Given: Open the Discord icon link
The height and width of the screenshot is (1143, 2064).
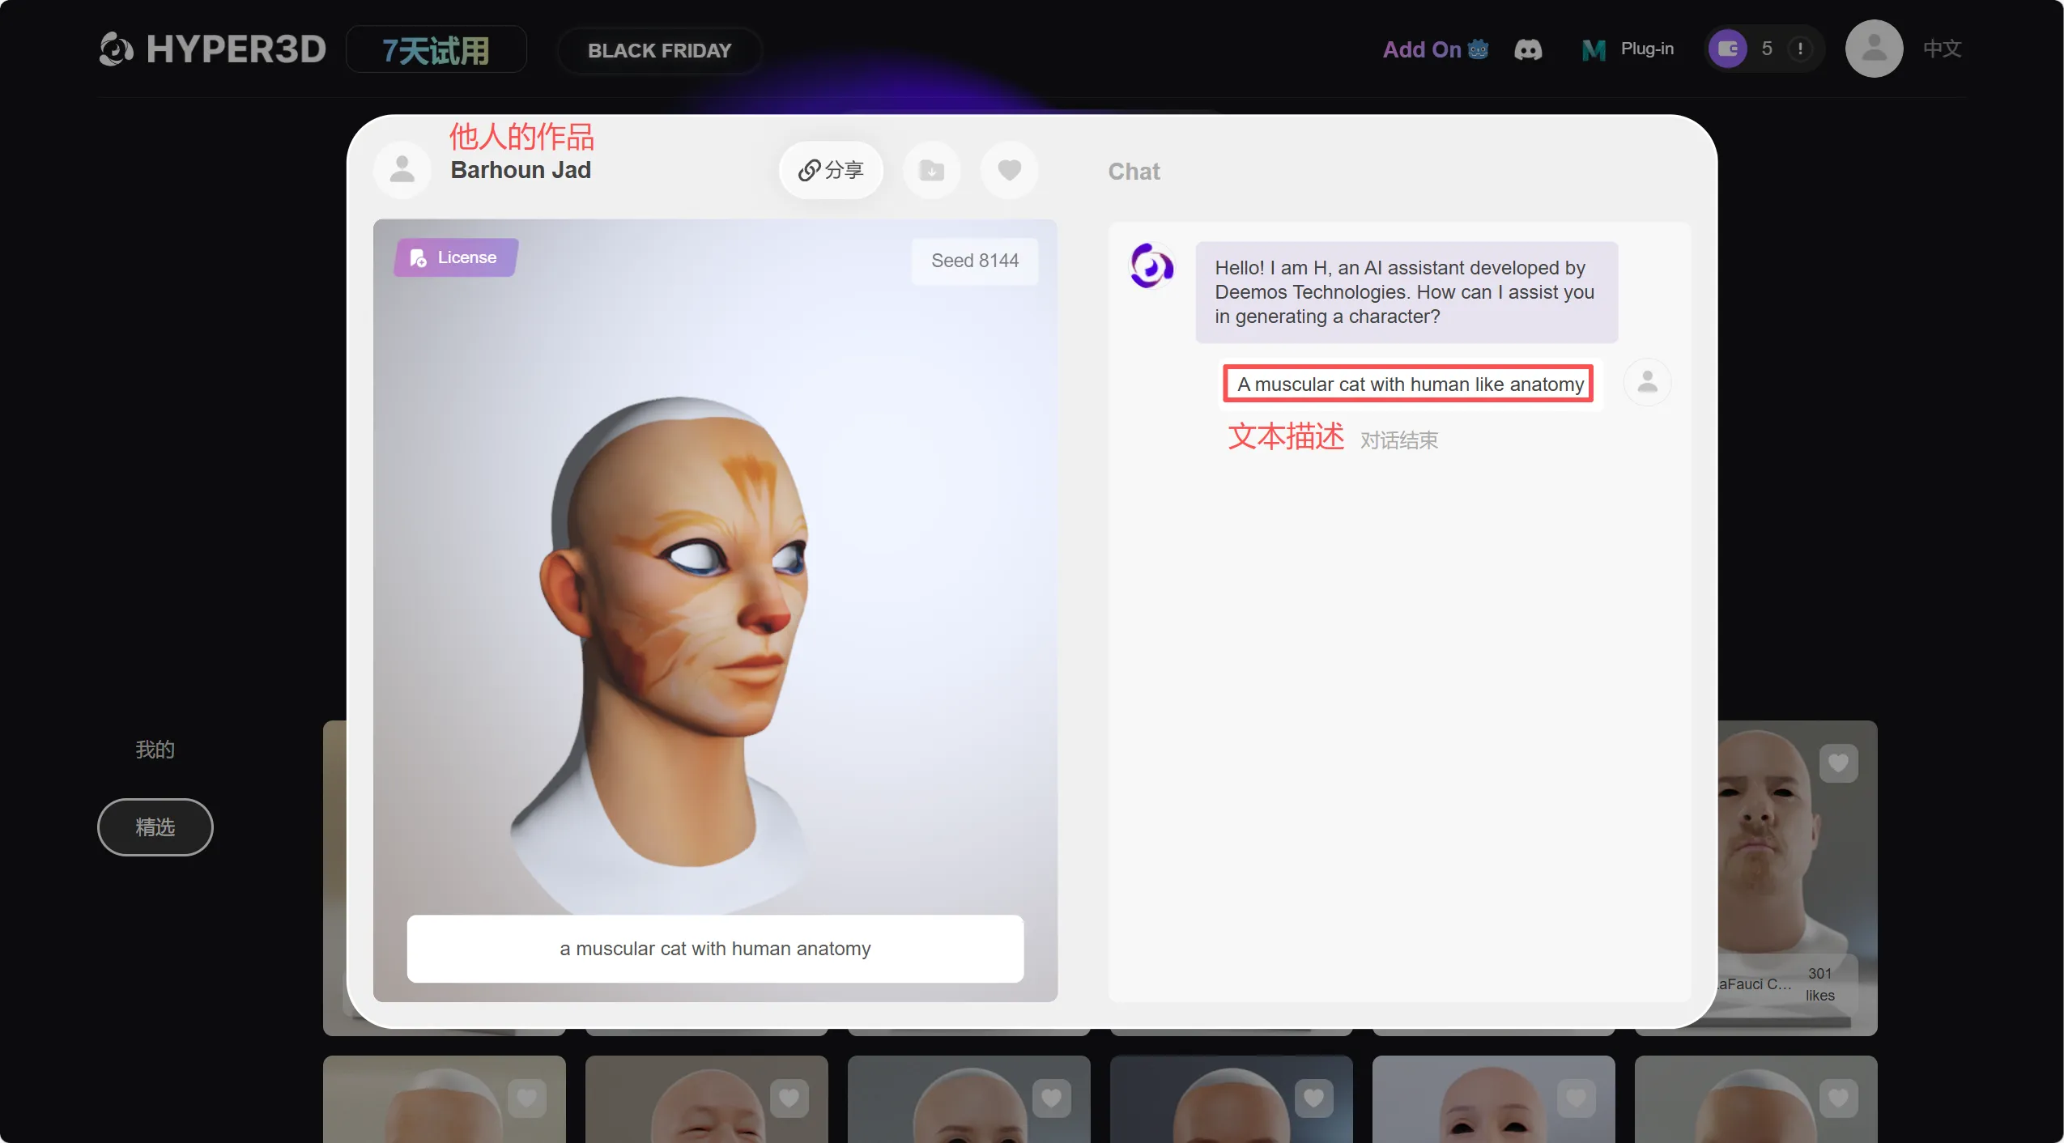Looking at the screenshot, I should point(1528,49).
